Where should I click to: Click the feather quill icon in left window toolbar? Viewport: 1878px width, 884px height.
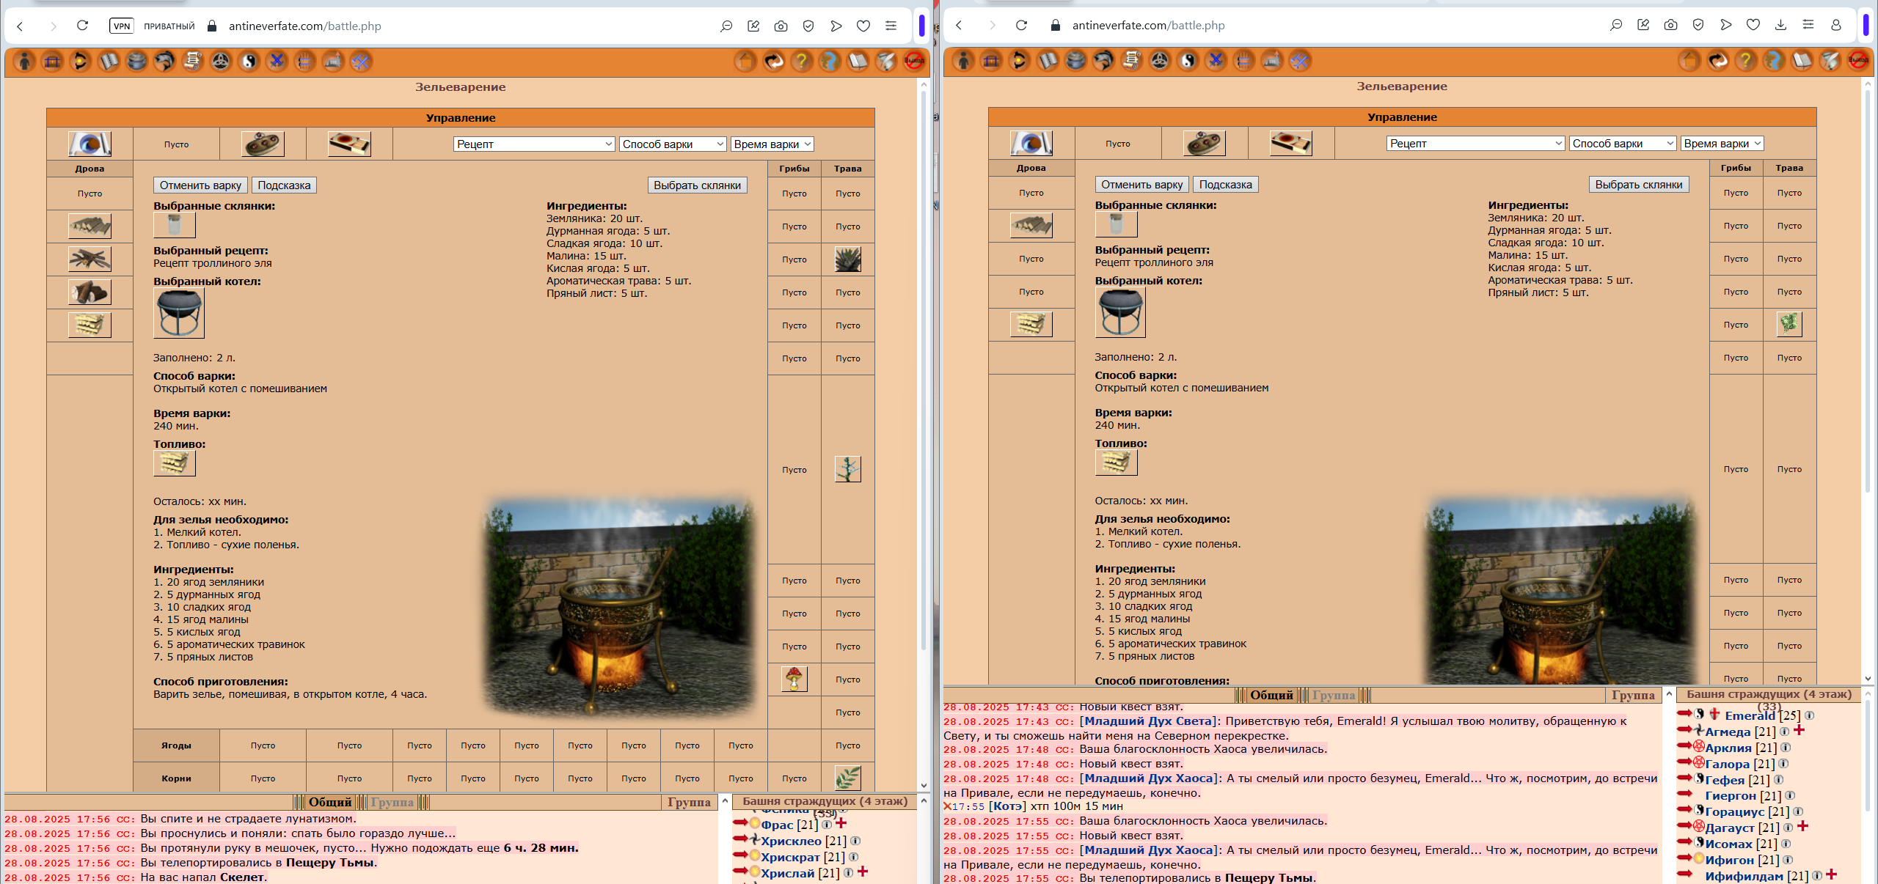pyautogui.click(x=886, y=62)
